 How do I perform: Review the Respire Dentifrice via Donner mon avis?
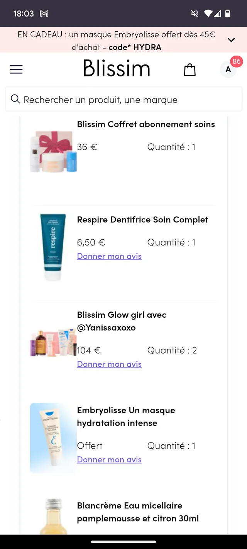[x=109, y=256]
